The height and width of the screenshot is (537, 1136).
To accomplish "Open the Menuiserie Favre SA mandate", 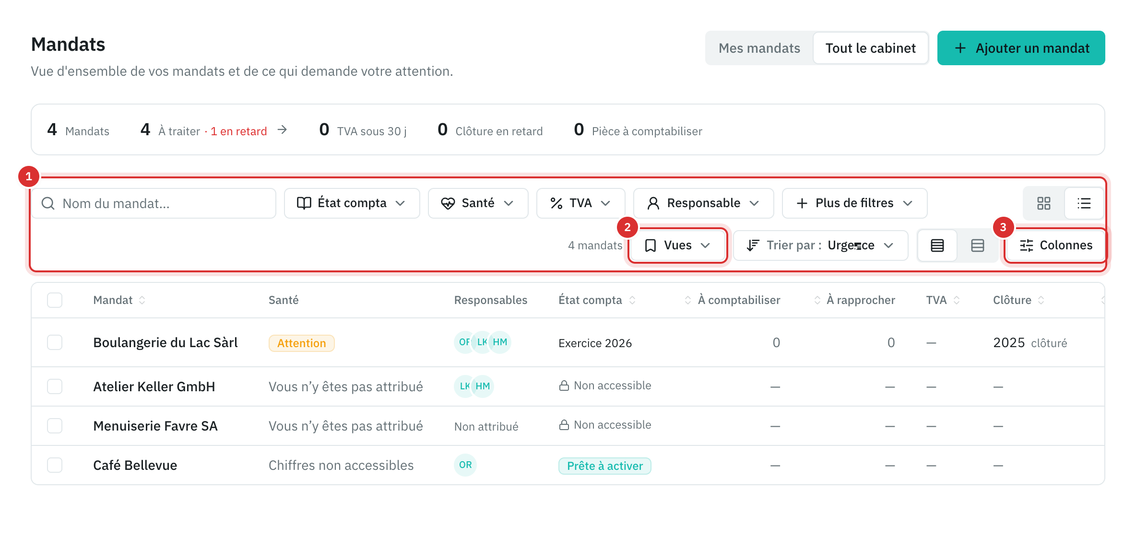I will point(155,426).
